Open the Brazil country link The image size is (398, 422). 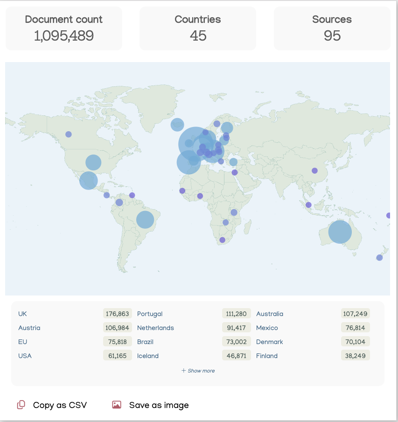pyautogui.click(x=145, y=342)
